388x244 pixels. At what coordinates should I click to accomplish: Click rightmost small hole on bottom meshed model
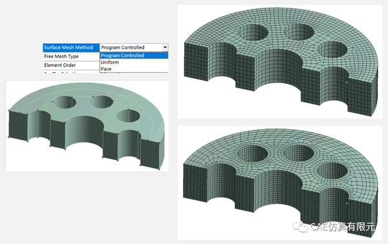(x=332, y=170)
